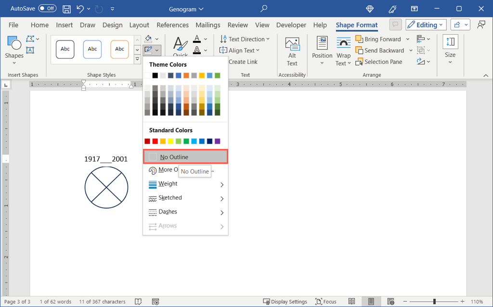Click the Search magnifier in title bar
Image resolution: width=493 pixels, height=307 pixels.
click(263, 9)
